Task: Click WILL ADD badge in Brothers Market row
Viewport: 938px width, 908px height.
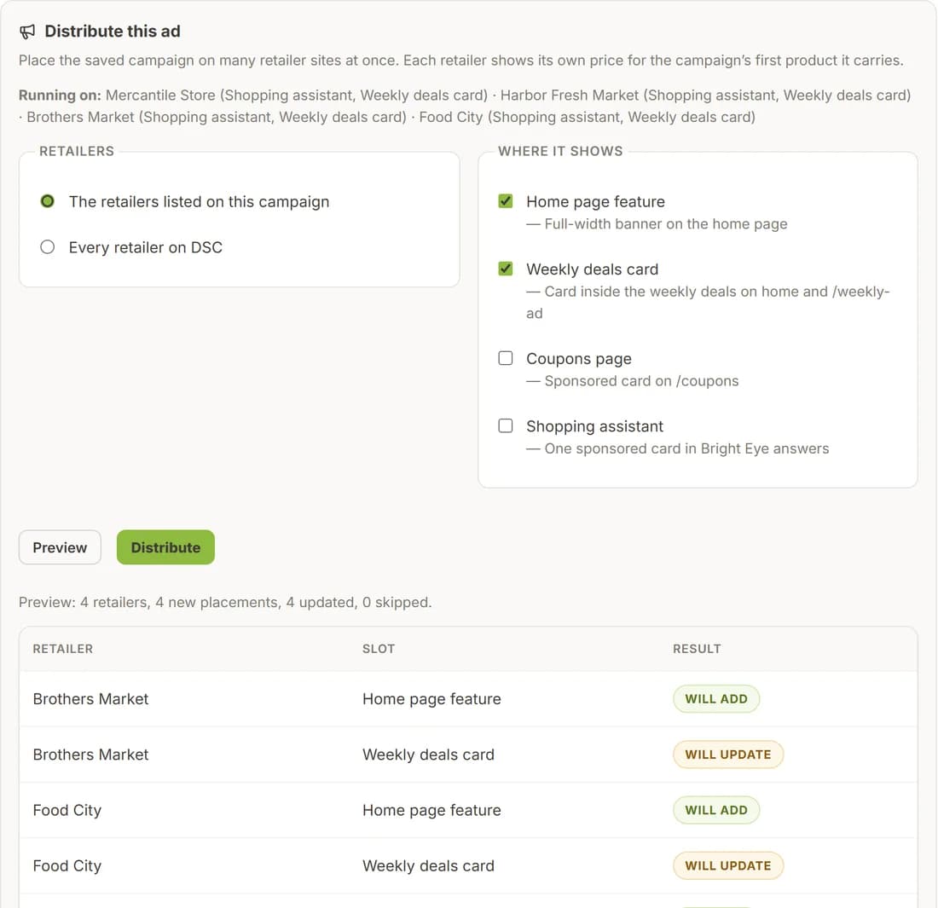Action: (716, 699)
